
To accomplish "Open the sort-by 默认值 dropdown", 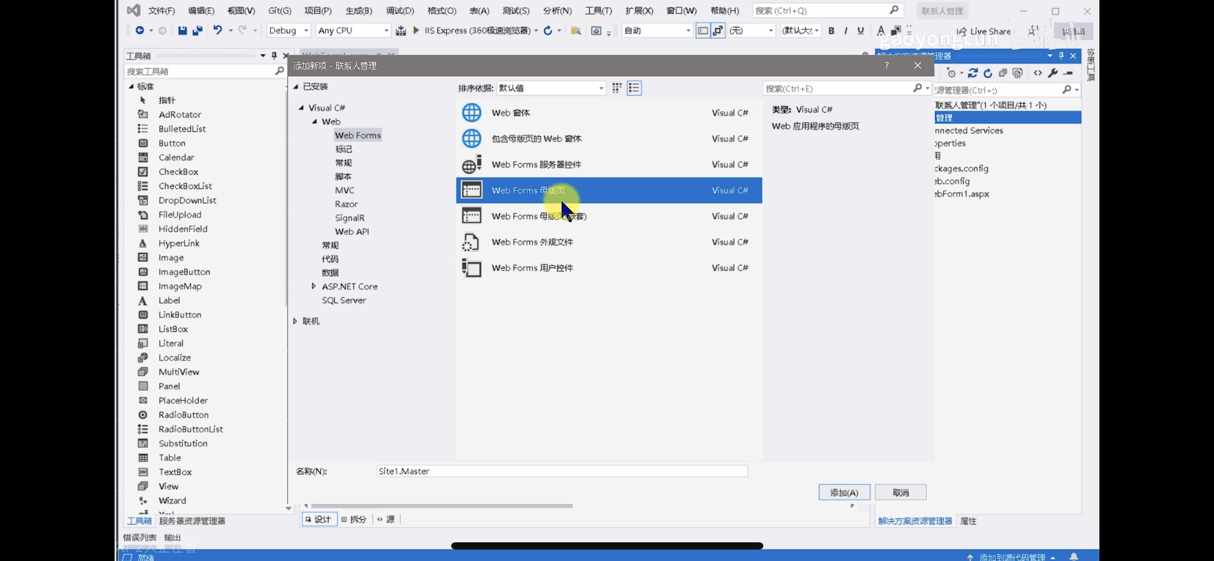I will tap(600, 88).
